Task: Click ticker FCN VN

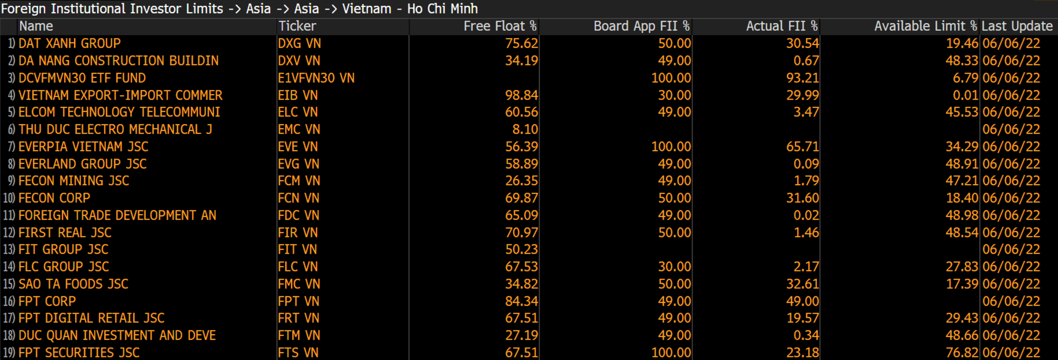Action: click(298, 198)
